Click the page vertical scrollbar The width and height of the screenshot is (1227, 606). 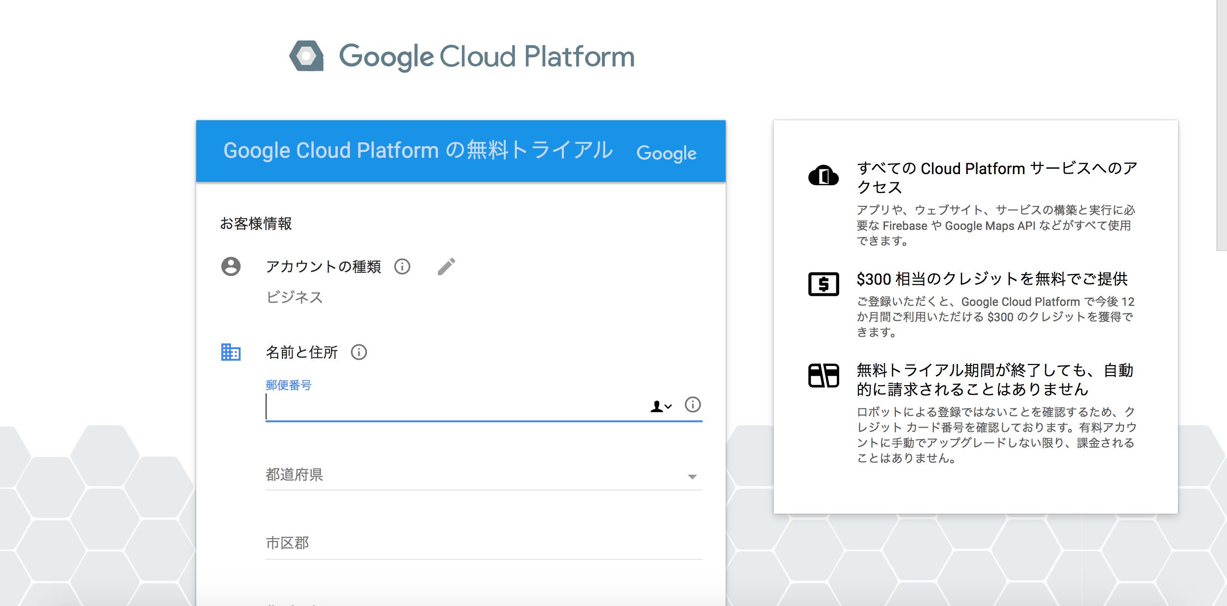[x=1222, y=125]
